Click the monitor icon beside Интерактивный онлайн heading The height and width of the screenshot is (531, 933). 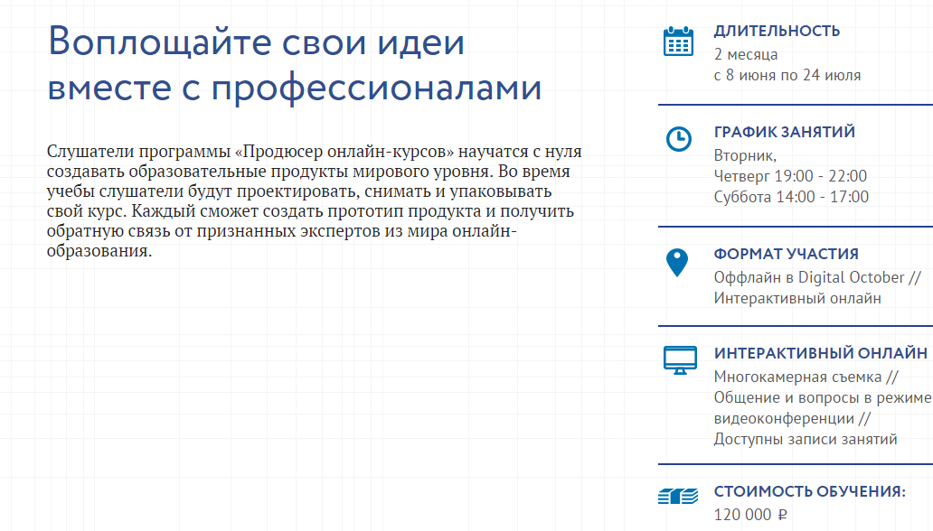(680, 360)
